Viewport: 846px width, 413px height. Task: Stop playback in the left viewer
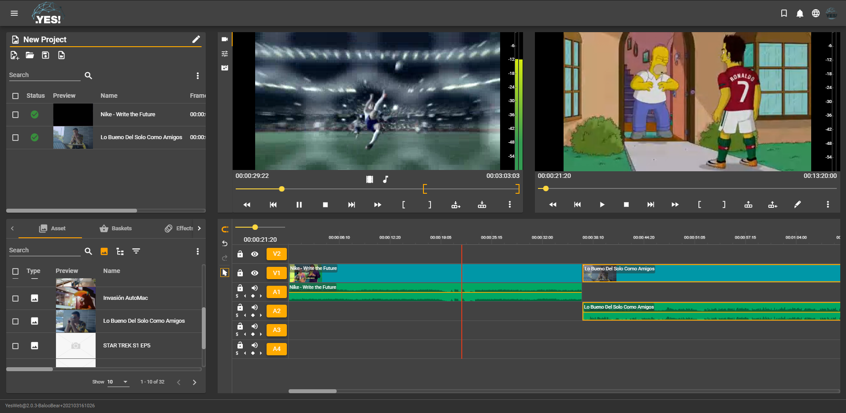pyautogui.click(x=325, y=205)
